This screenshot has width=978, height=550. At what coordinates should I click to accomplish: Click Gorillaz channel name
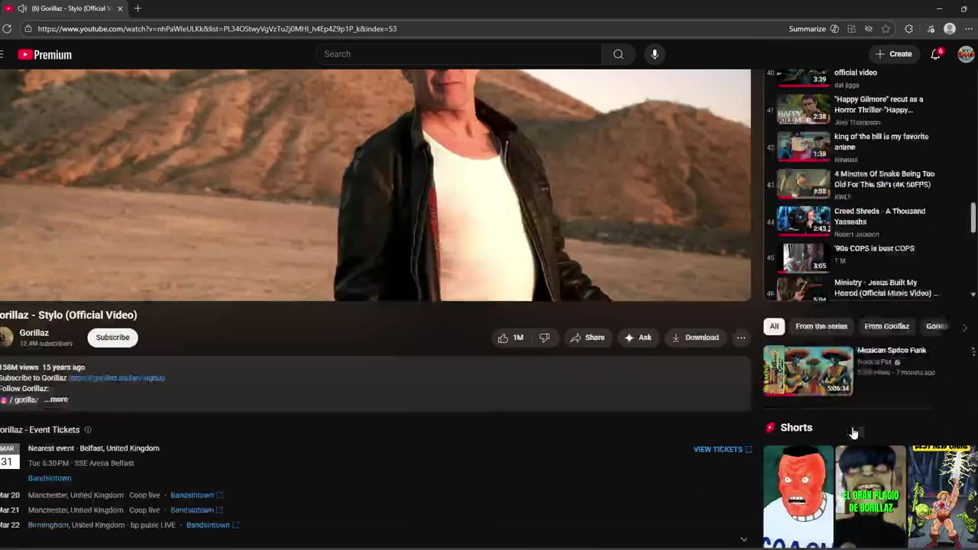pos(34,333)
